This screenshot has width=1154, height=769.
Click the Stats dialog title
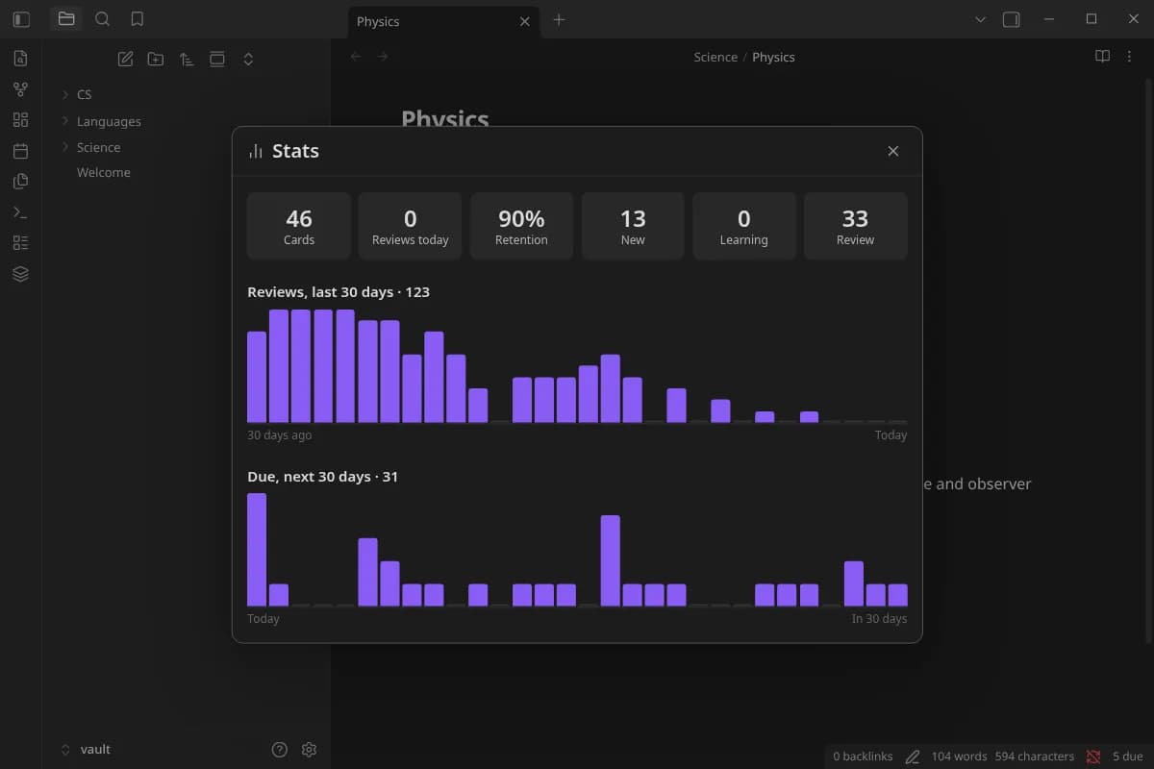tap(295, 151)
